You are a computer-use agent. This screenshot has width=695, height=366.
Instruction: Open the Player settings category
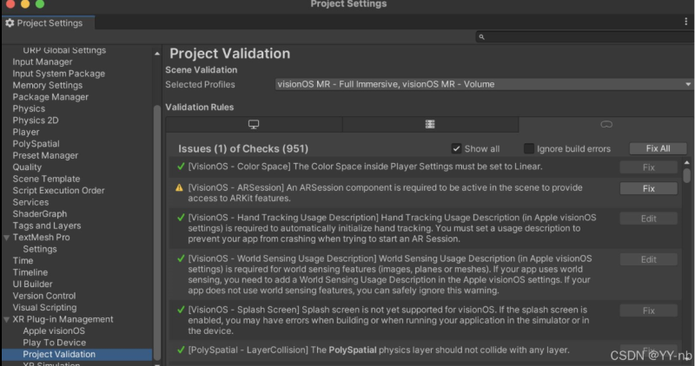pyautogui.click(x=26, y=133)
